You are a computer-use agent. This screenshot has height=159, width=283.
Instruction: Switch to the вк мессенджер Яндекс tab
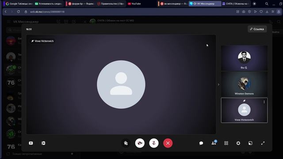[x=173, y=4]
